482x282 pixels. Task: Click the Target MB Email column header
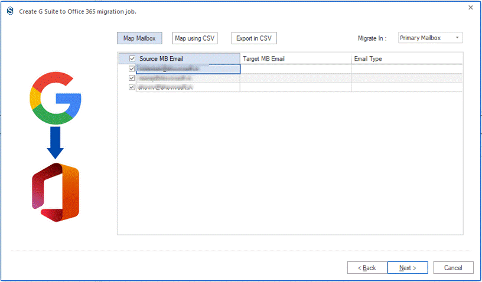point(295,58)
